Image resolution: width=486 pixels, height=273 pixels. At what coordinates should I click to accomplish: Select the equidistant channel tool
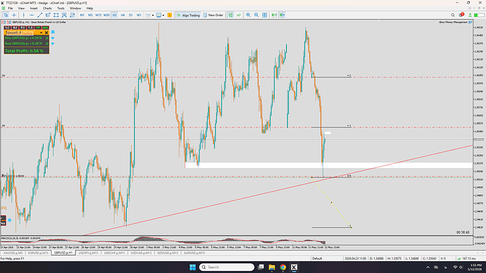(x=48, y=15)
